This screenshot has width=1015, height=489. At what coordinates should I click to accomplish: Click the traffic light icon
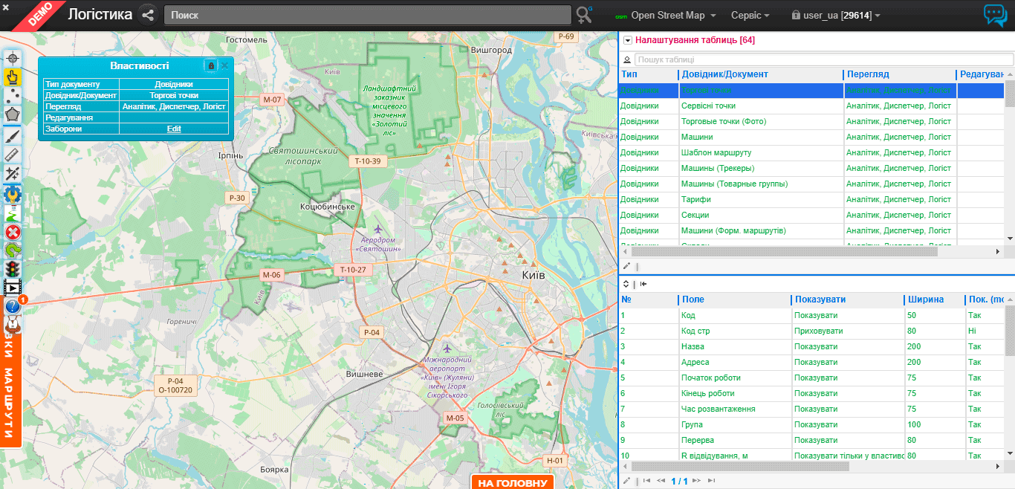13,268
